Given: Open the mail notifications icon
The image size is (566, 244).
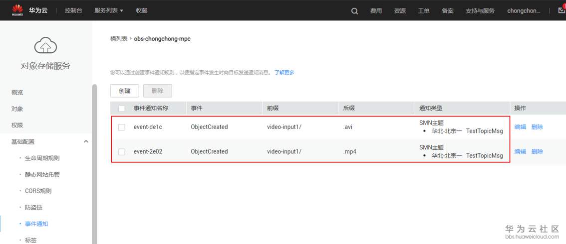Looking at the screenshot, I should tap(561, 10).
